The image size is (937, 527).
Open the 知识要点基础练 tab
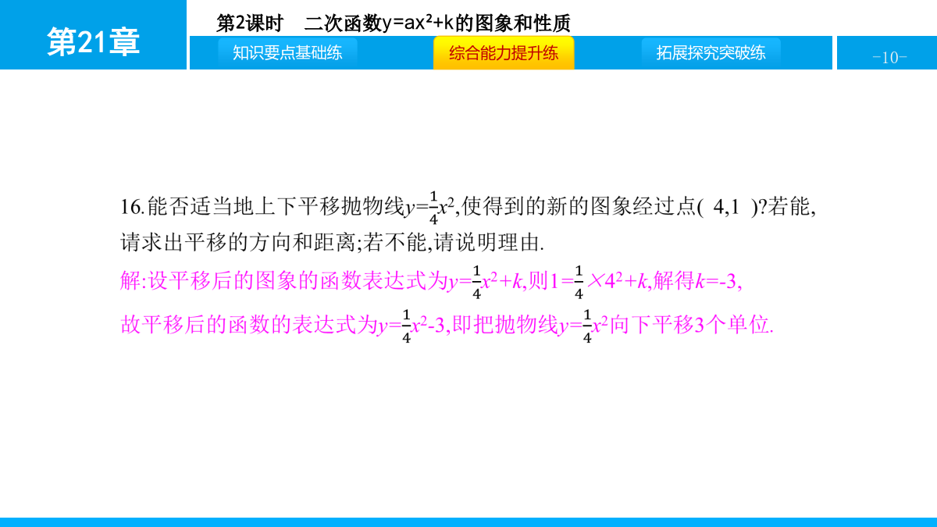[x=287, y=53]
